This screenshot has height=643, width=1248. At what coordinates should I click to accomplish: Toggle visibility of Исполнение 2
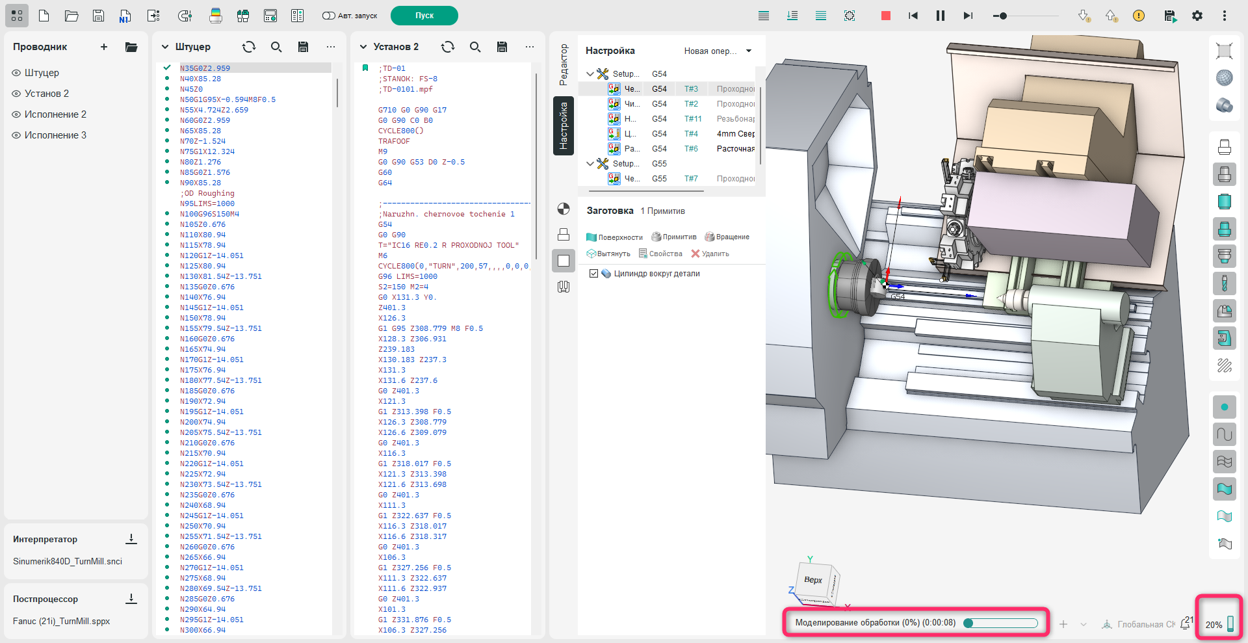(x=16, y=114)
